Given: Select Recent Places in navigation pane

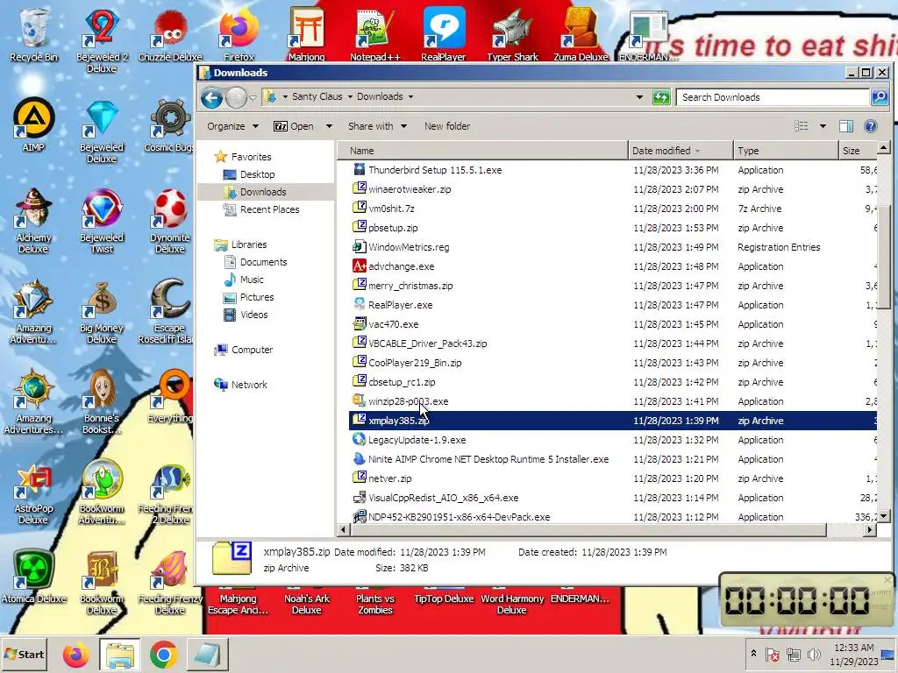Looking at the screenshot, I should (261, 209).
